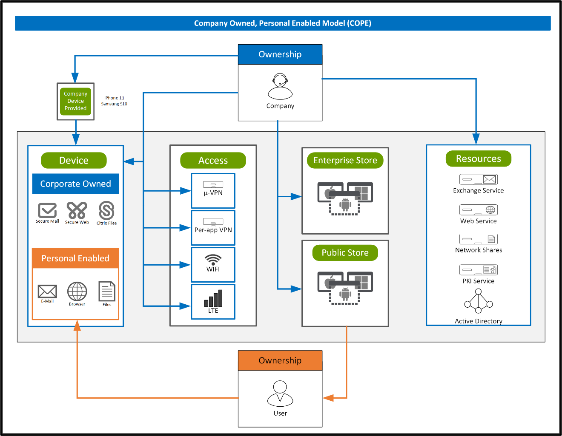Click the Company Device Provided box
Screen dimensions: 562x436
click(76, 101)
